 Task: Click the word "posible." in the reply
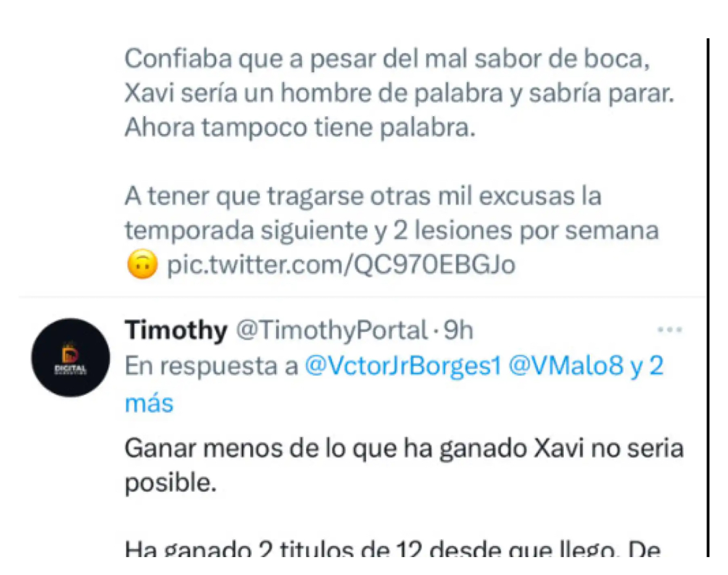point(170,484)
